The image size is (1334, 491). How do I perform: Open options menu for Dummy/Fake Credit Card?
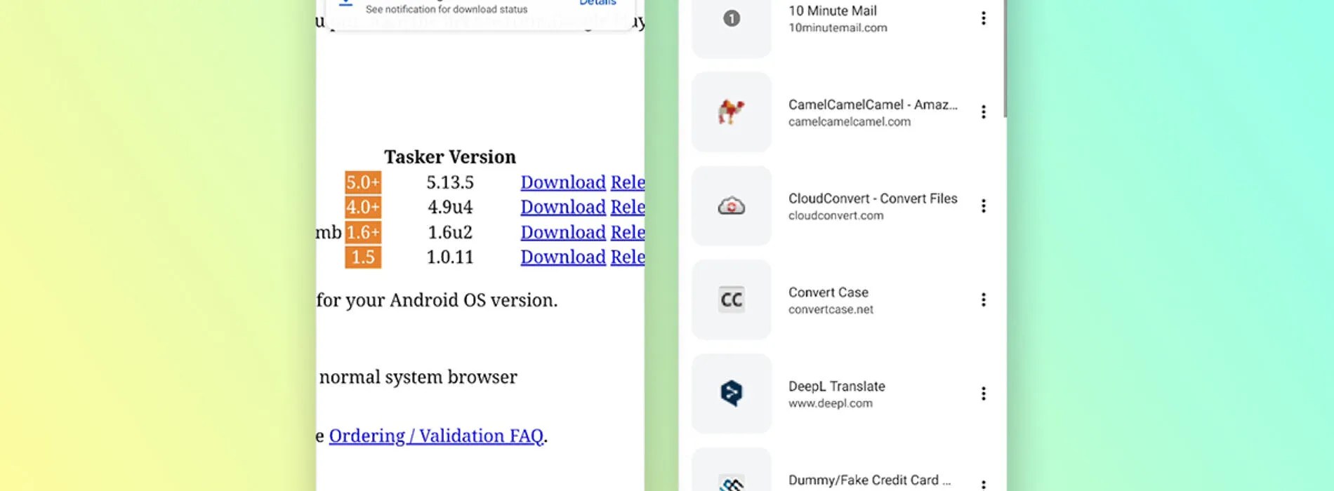click(x=983, y=484)
